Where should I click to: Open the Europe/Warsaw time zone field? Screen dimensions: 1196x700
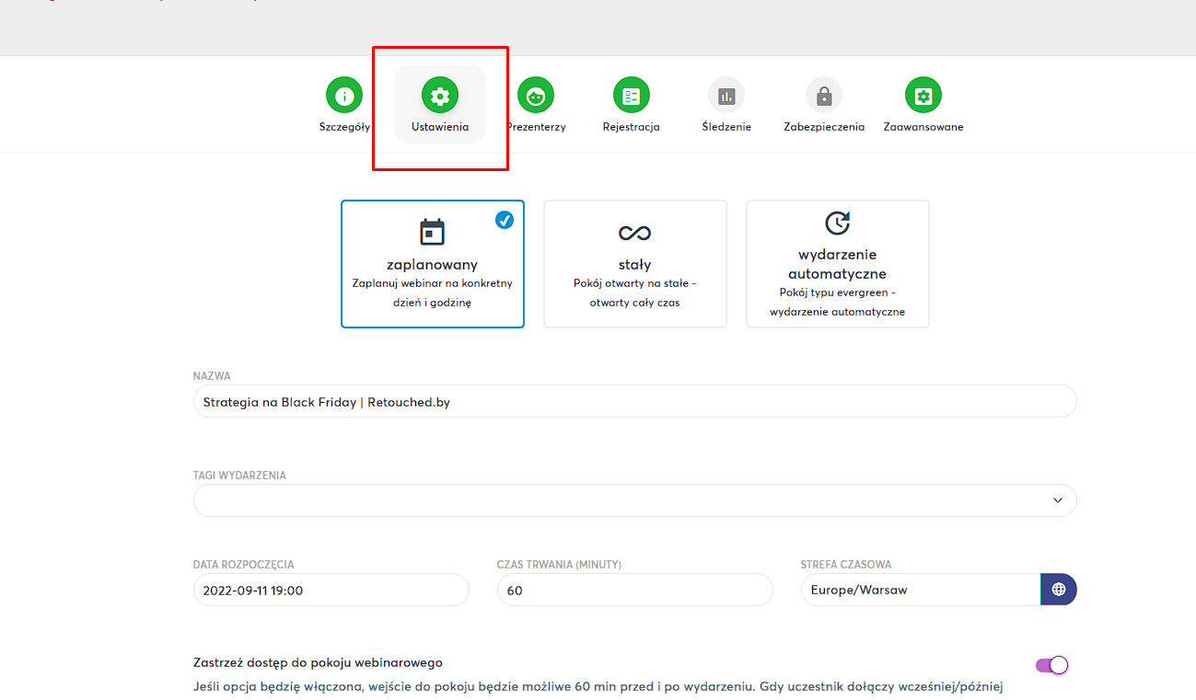(921, 590)
